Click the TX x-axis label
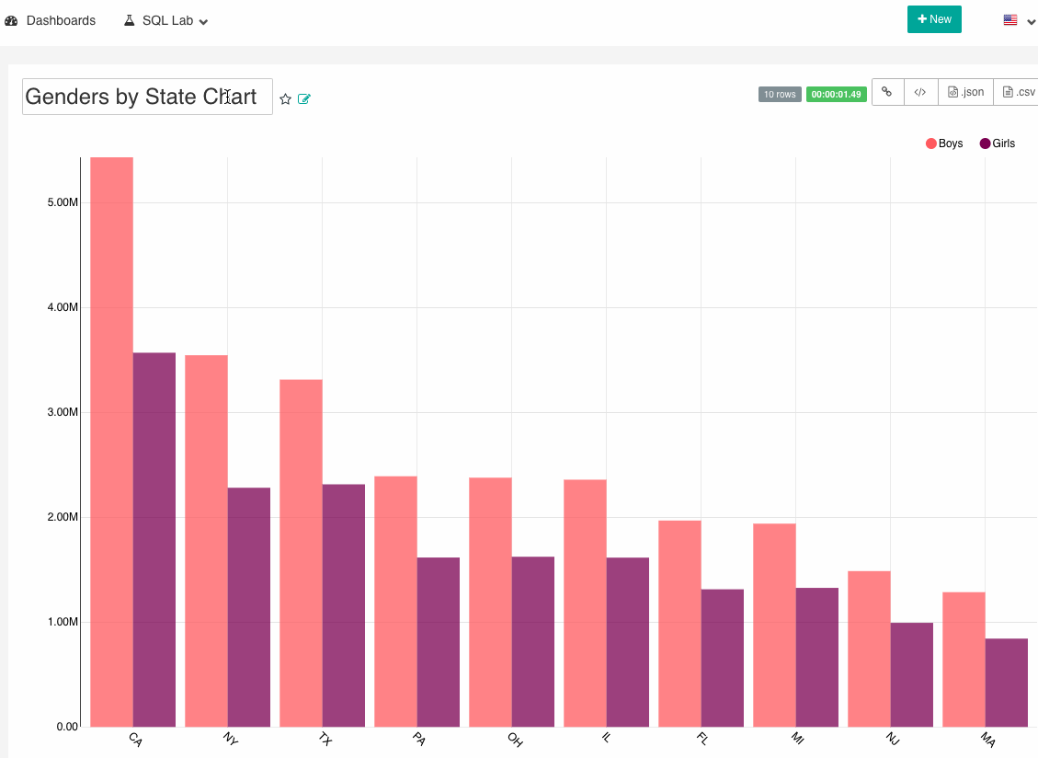1038x758 pixels. click(x=325, y=739)
